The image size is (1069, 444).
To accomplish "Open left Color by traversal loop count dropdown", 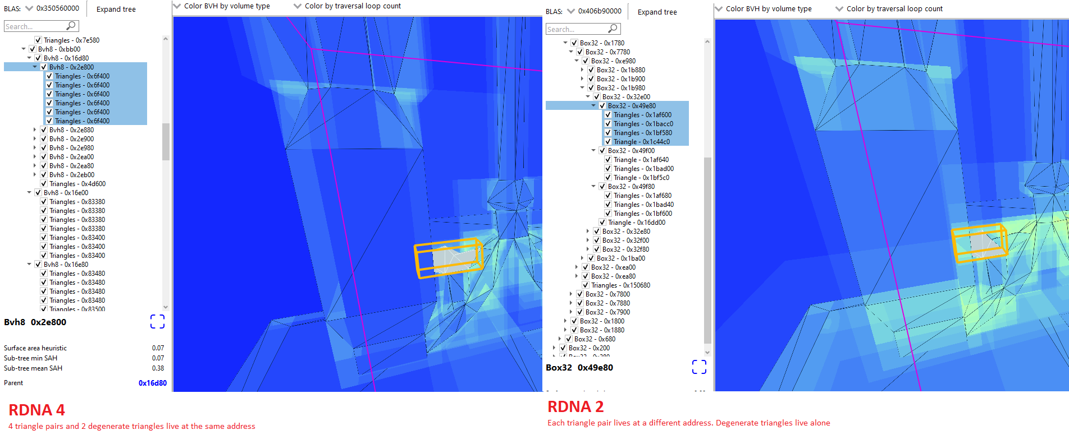I will pyautogui.click(x=298, y=6).
